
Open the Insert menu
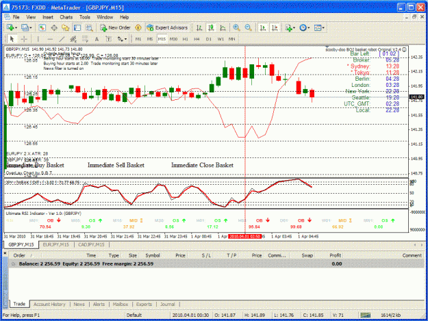pyautogui.click(x=48, y=17)
